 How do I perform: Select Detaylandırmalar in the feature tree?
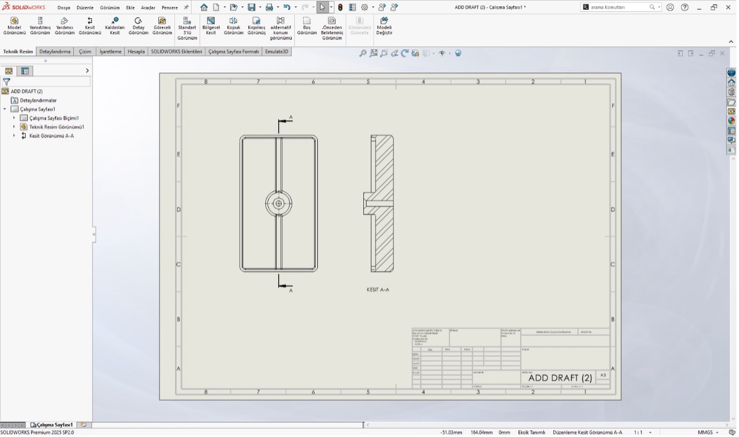(38, 100)
